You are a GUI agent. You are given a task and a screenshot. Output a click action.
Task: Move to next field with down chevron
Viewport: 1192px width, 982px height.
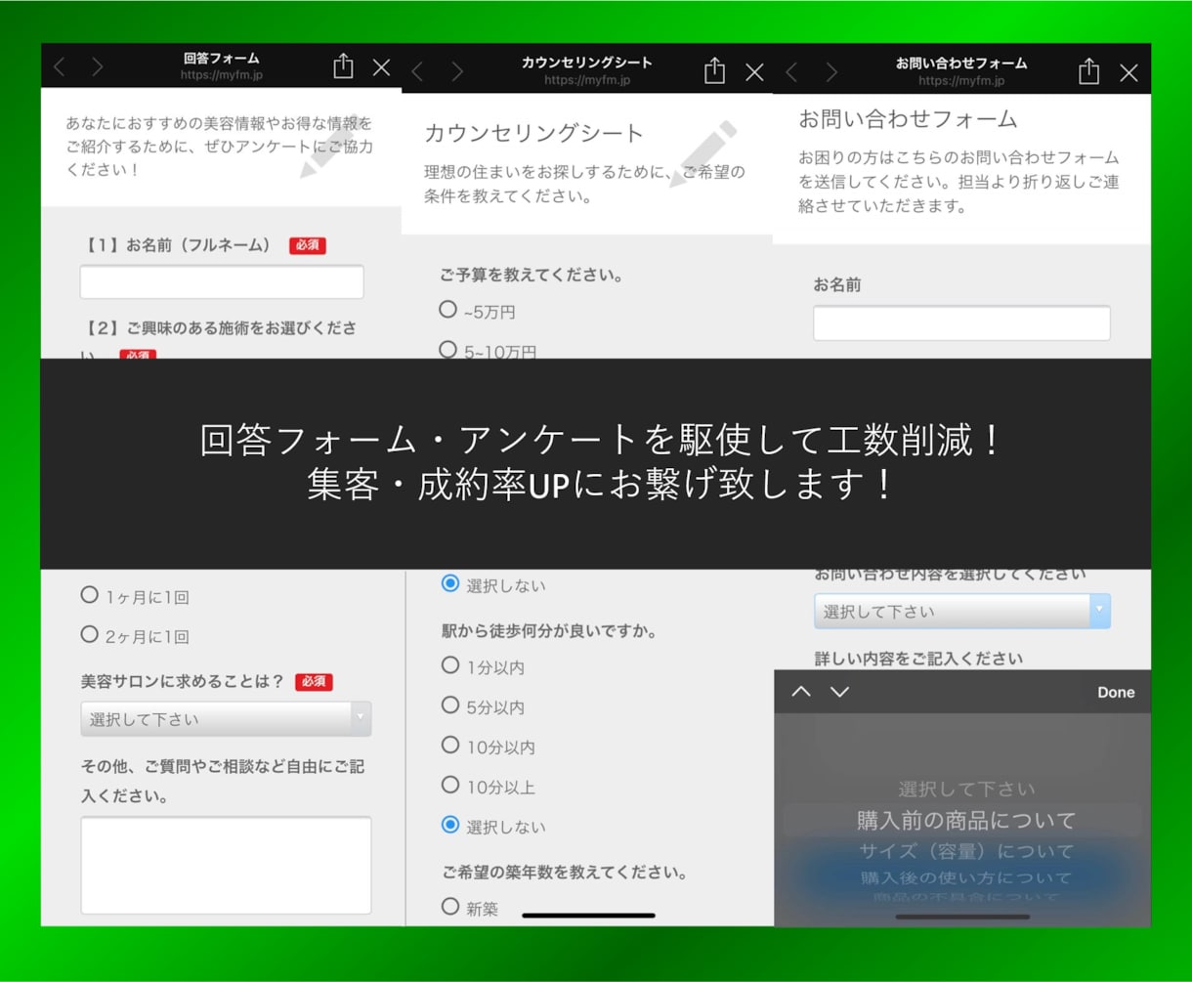(x=839, y=692)
